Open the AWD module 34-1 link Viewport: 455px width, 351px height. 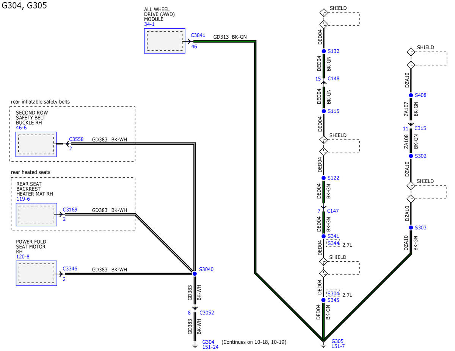pos(149,24)
